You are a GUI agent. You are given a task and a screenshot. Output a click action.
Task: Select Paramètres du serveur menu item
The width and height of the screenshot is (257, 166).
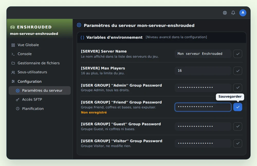coord(40,90)
